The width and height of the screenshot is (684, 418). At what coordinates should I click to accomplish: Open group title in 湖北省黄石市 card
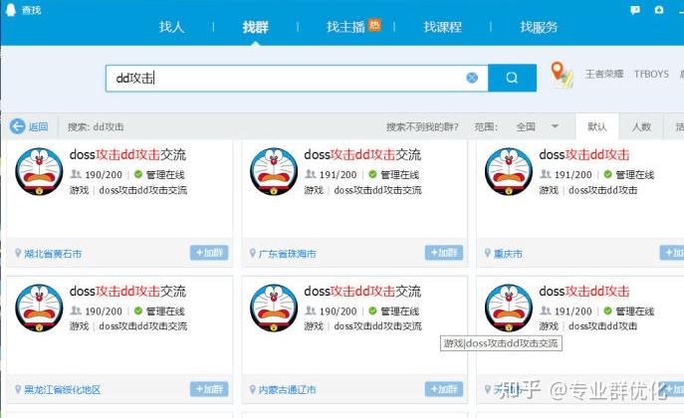coord(127,154)
